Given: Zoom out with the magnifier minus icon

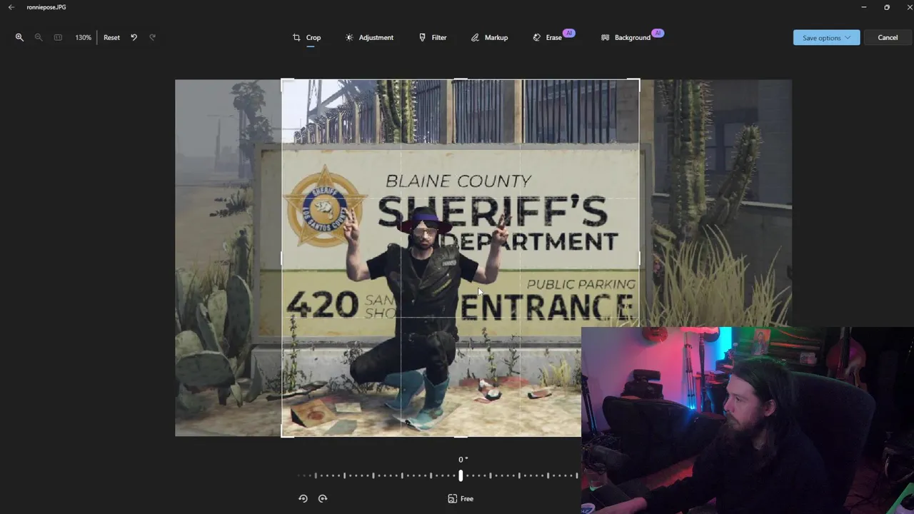Looking at the screenshot, I should coord(39,37).
